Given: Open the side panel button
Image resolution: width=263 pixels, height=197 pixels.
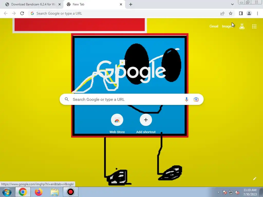Looking at the screenshot, I should [x=241, y=13].
